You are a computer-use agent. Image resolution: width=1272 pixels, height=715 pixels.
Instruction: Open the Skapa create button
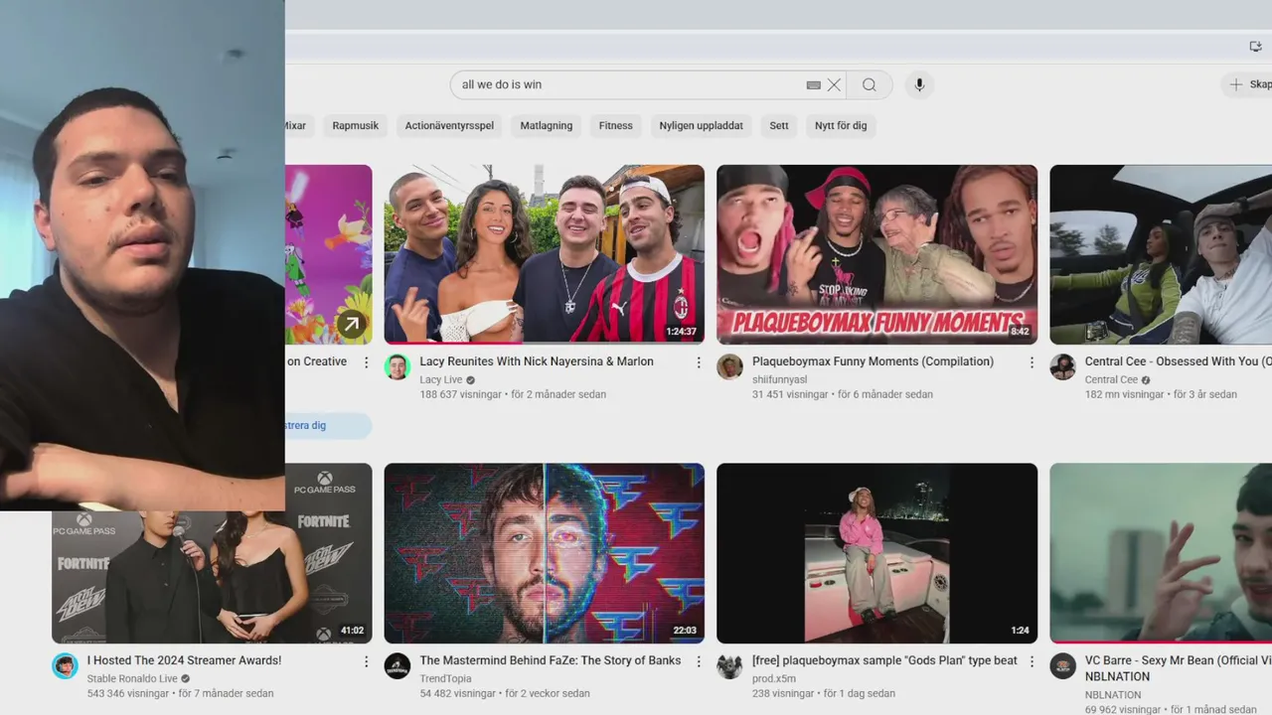click(x=1248, y=84)
